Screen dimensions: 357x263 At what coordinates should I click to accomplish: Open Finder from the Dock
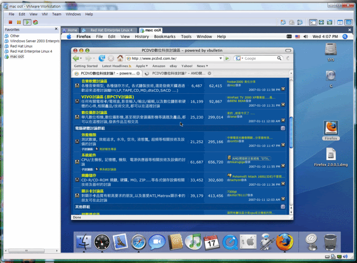(84, 242)
